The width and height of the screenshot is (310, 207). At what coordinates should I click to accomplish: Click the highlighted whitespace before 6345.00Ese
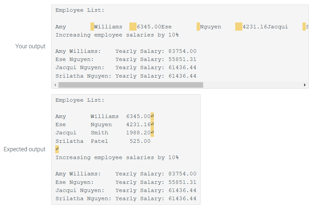tap(132, 26)
